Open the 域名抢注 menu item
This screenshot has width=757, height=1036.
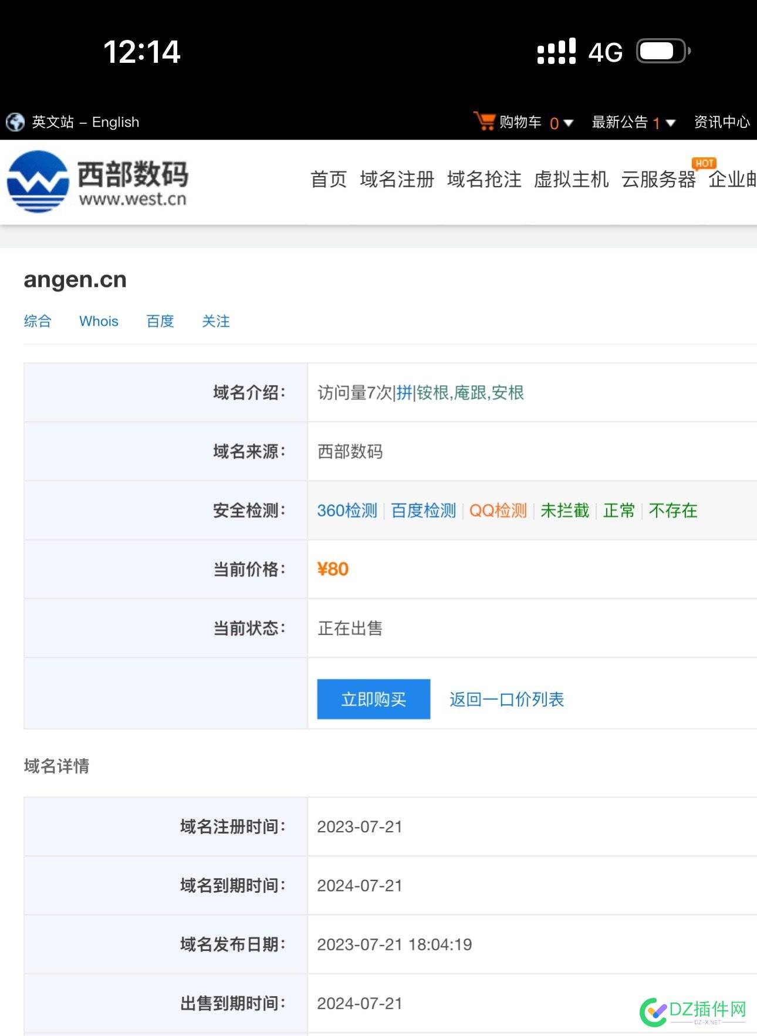(484, 179)
